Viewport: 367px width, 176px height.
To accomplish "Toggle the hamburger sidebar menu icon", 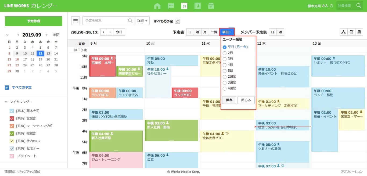I will coord(75,21).
